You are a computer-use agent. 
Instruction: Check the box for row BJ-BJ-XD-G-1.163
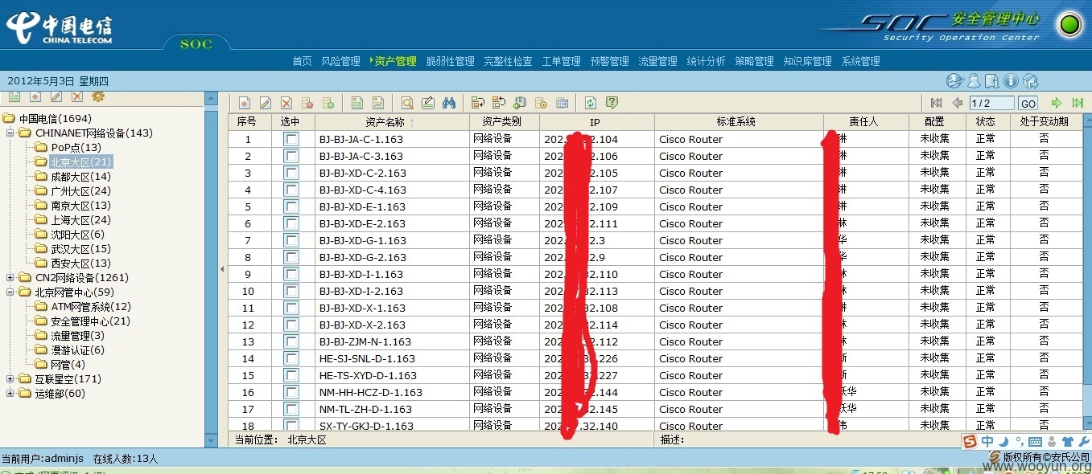(291, 240)
